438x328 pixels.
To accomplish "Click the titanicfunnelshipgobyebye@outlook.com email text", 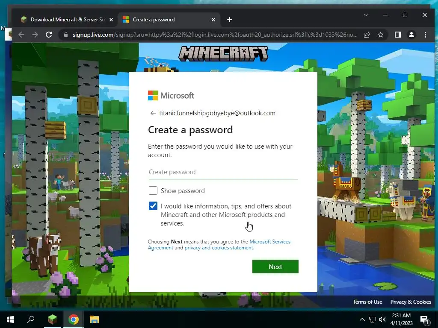I will pyautogui.click(x=217, y=113).
